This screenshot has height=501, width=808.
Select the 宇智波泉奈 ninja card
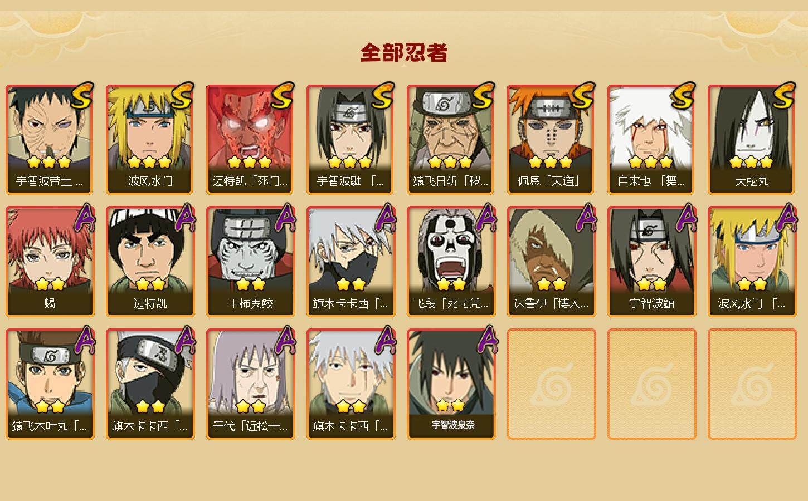451,384
